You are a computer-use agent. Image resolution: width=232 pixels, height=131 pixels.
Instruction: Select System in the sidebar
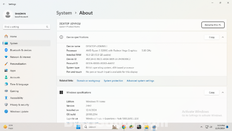pyautogui.click(x=27, y=43)
